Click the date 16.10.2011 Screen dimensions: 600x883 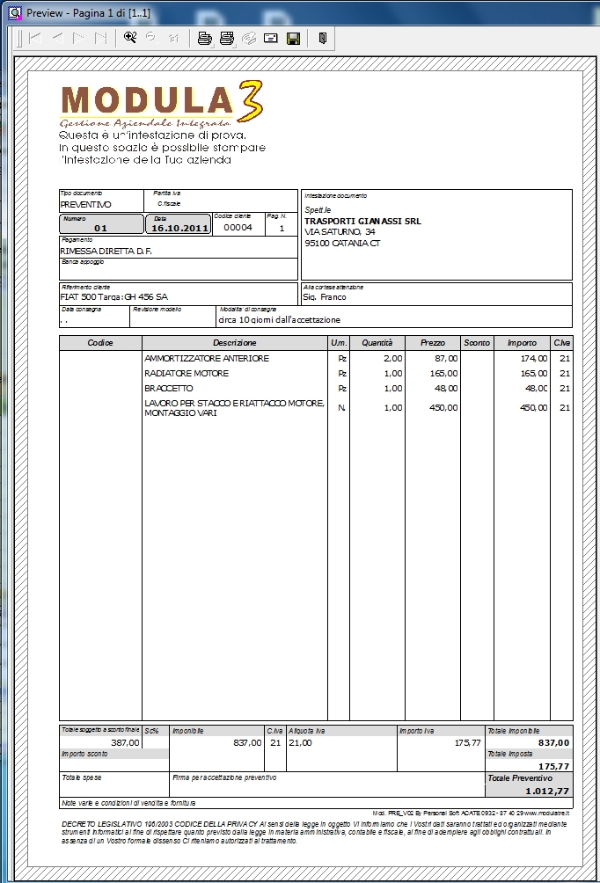(x=179, y=228)
